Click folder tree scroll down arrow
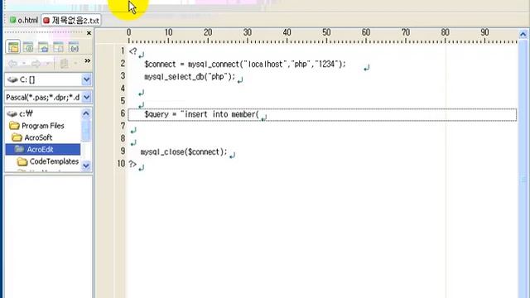Screen dimensions: 530x298 coord(86,166)
